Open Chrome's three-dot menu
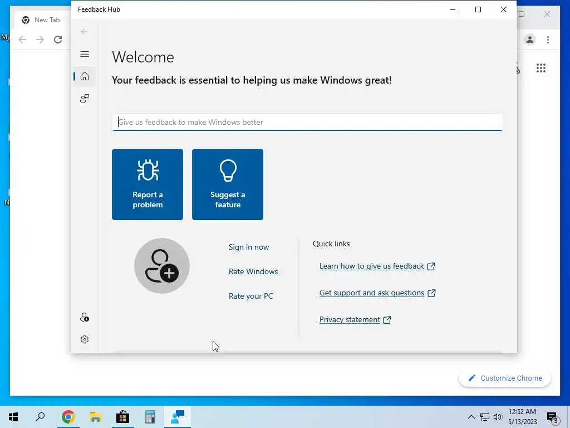 [548, 40]
